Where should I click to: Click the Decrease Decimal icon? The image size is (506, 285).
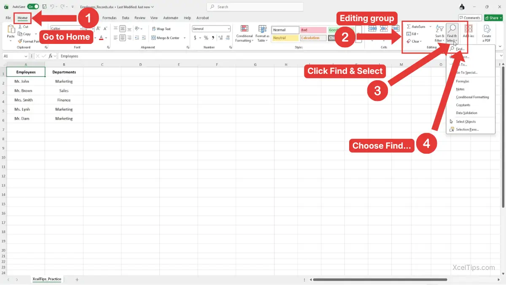pyautogui.click(x=227, y=38)
